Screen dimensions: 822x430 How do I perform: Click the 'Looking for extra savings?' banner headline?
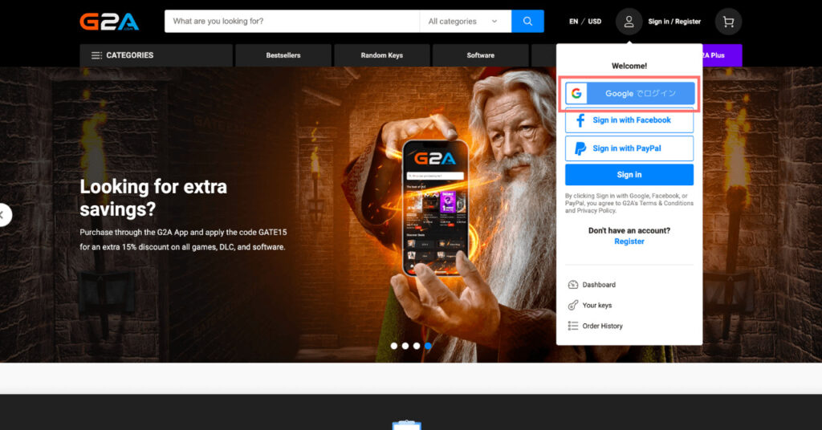pos(153,197)
